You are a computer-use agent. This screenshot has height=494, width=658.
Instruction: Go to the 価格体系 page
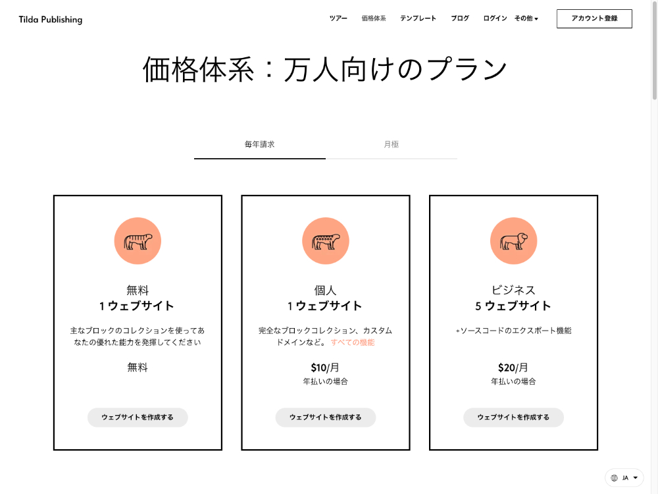click(x=374, y=18)
